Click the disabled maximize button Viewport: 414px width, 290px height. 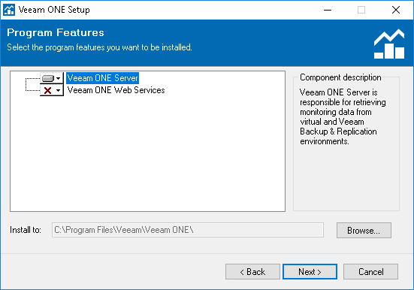coord(361,10)
